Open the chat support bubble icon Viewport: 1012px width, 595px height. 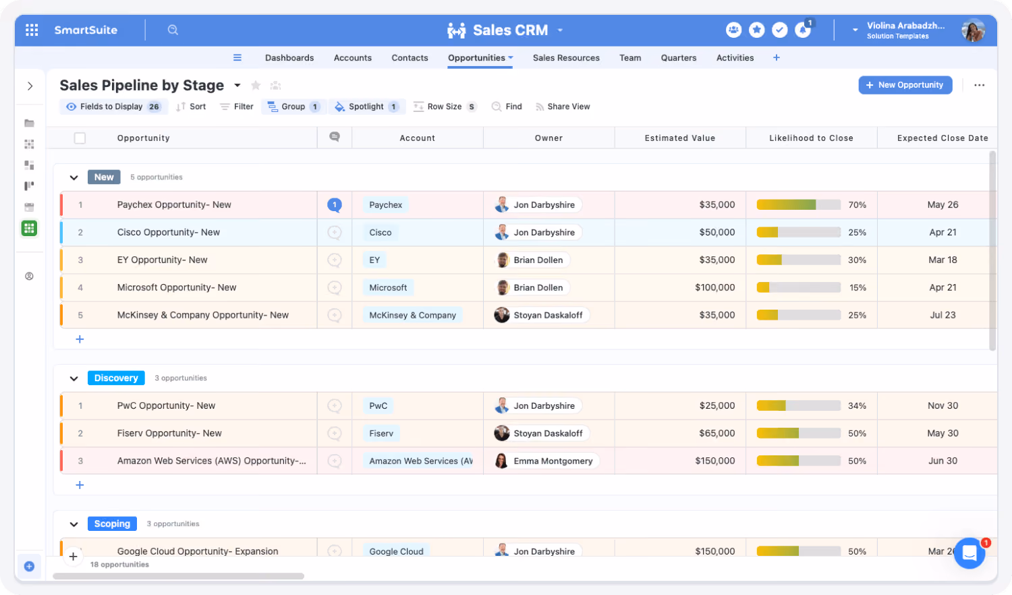coord(969,553)
